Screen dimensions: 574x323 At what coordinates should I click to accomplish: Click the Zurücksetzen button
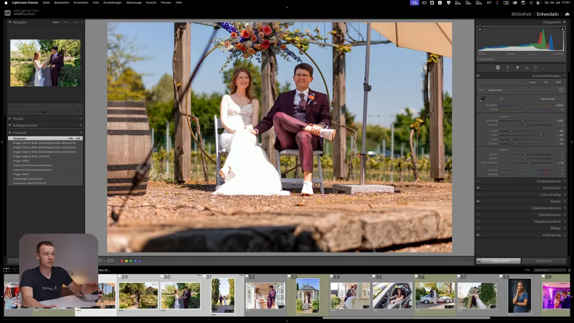coord(544,261)
